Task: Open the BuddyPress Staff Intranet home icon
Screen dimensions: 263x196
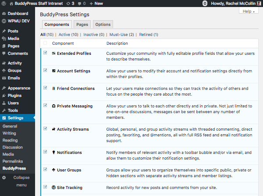Action: [x=11, y=4]
